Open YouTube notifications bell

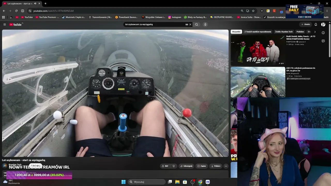click(x=316, y=25)
